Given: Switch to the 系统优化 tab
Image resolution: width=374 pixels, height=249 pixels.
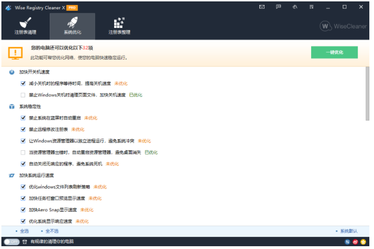Looking at the screenshot, I should click(x=73, y=26).
